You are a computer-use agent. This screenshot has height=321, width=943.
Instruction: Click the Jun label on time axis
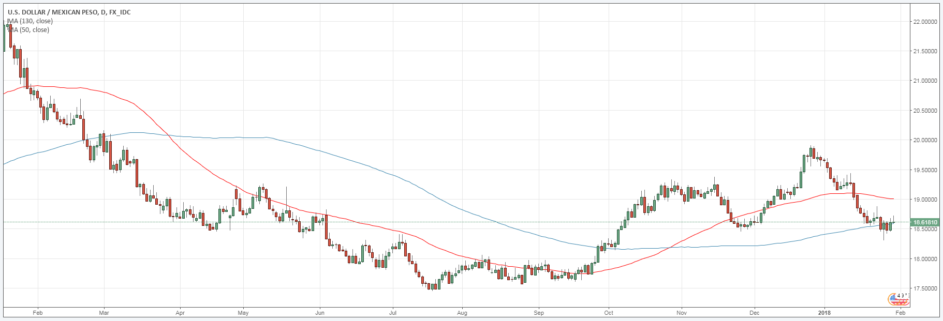point(320,313)
